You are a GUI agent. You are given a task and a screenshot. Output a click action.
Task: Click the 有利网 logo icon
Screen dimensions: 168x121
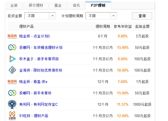[12, 104]
